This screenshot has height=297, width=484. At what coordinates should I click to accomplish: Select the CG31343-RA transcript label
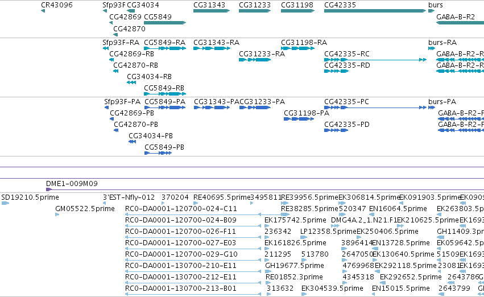216,42
